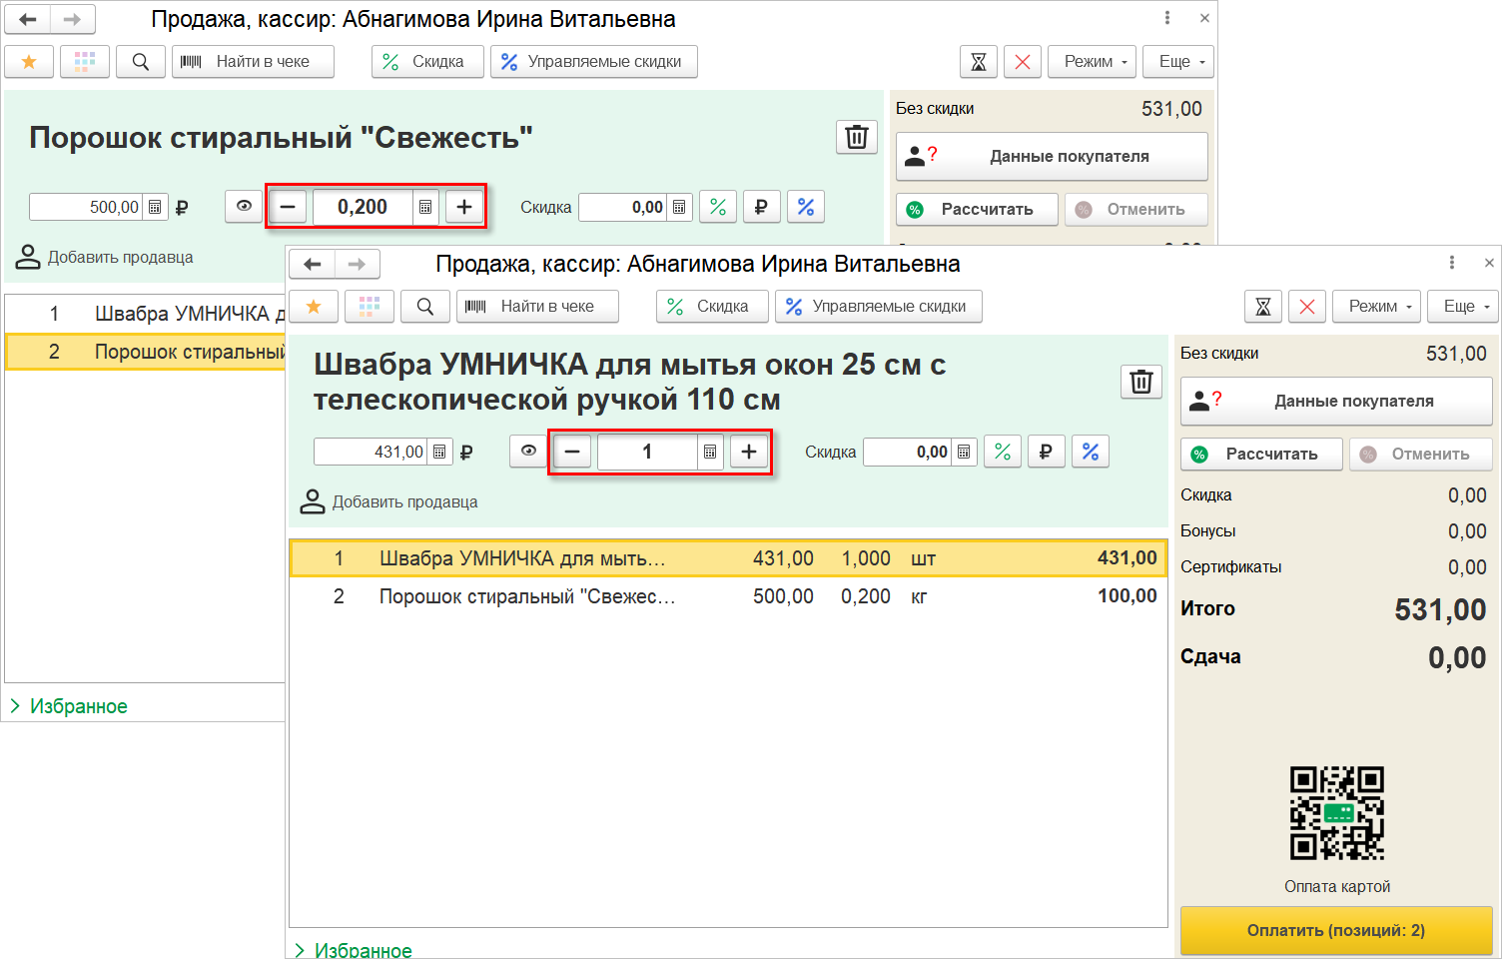Click Рассчитать button in front window
1504x962 pixels.
pyautogui.click(x=1261, y=454)
